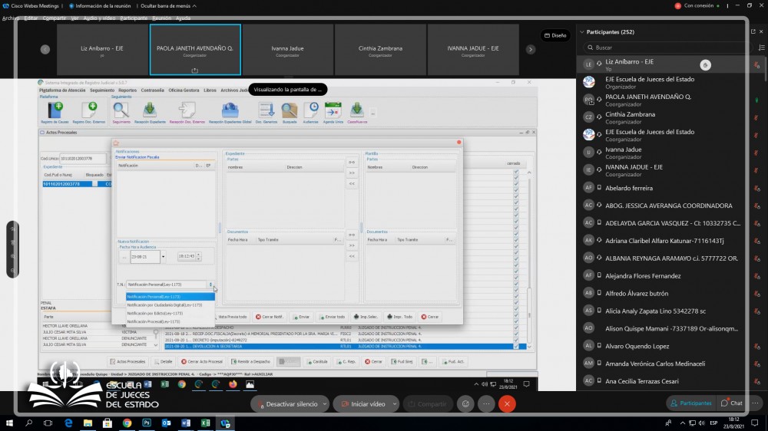Open Word from Windows taskbar
The width and height of the screenshot is (768, 431).
[186, 423]
